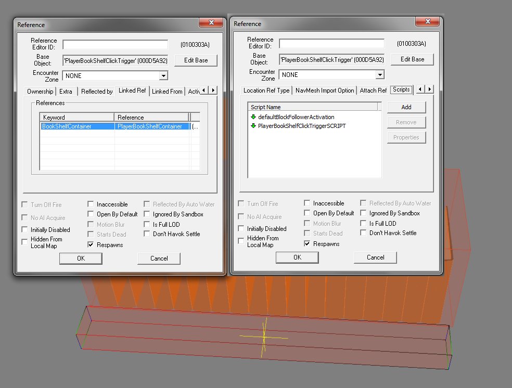This screenshot has width=512, height=388.
Task: Select BookShelfContainer keyword cell
Action: (77, 126)
